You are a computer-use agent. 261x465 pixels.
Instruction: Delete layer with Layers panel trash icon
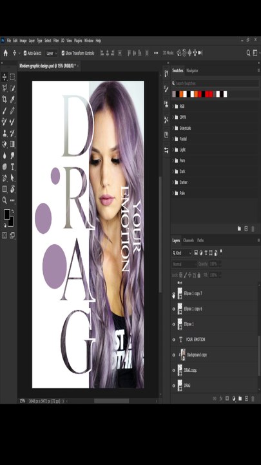[x=253, y=398]
